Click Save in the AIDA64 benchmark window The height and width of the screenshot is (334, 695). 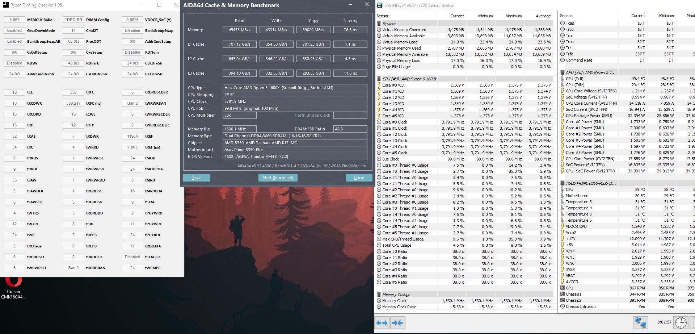[x=196, y=178]
